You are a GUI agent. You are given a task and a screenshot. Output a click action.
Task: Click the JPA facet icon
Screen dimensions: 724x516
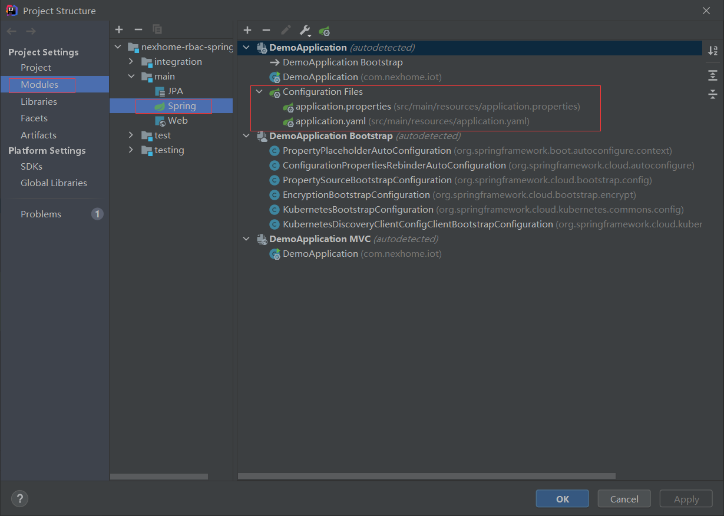pyautogui.click(x=160, y=91)
